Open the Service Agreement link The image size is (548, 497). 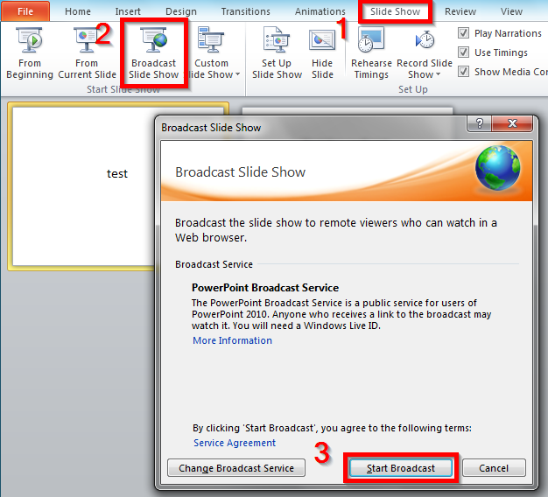click(x=235, y=443)
